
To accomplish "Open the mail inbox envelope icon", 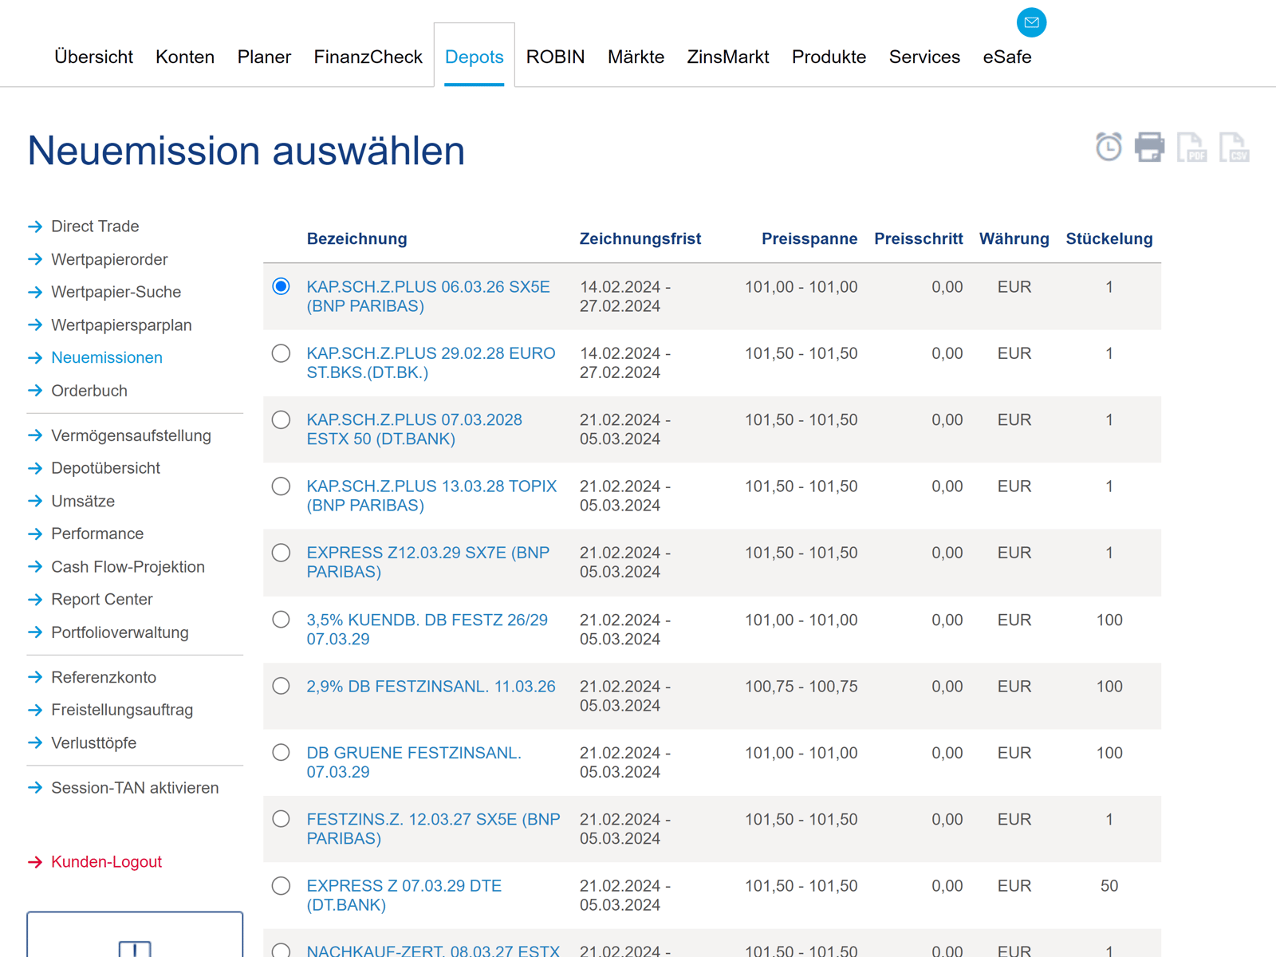I will 1031,22.
